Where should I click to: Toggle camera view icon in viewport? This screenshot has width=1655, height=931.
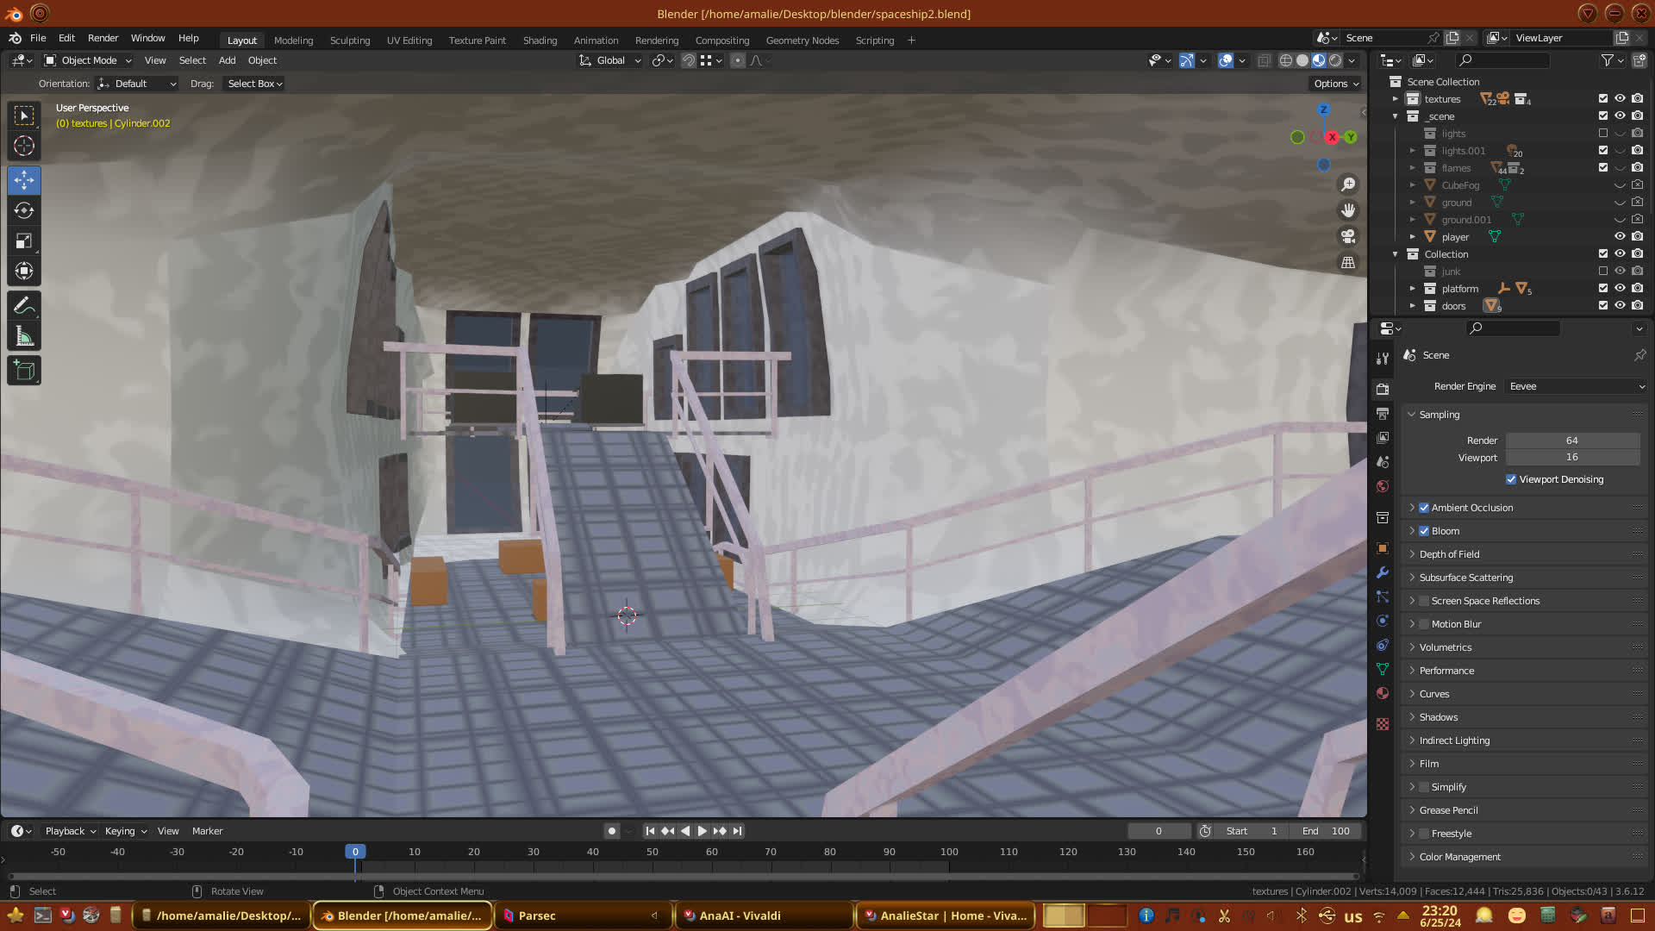1348,236
